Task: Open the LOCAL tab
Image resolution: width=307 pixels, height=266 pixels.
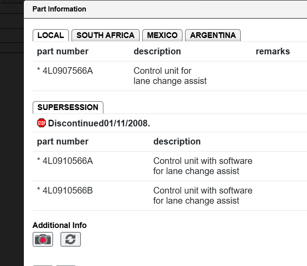Action: click(x=51, y=35)
